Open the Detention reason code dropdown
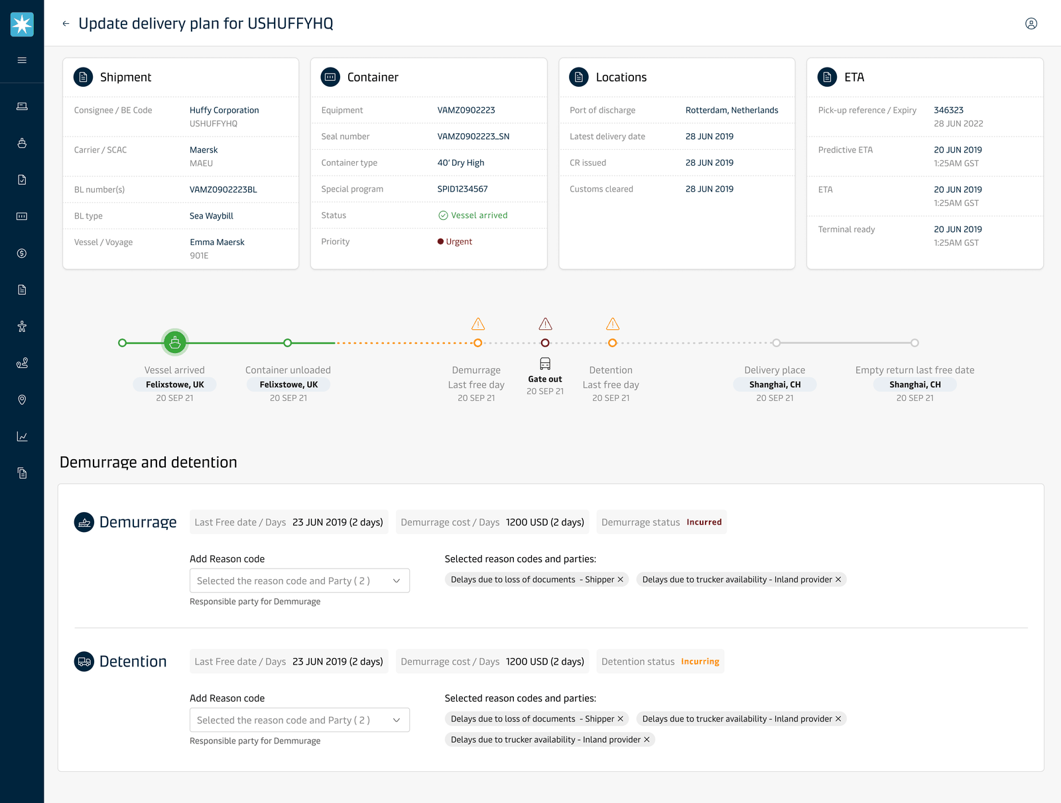 coord(300,720)
